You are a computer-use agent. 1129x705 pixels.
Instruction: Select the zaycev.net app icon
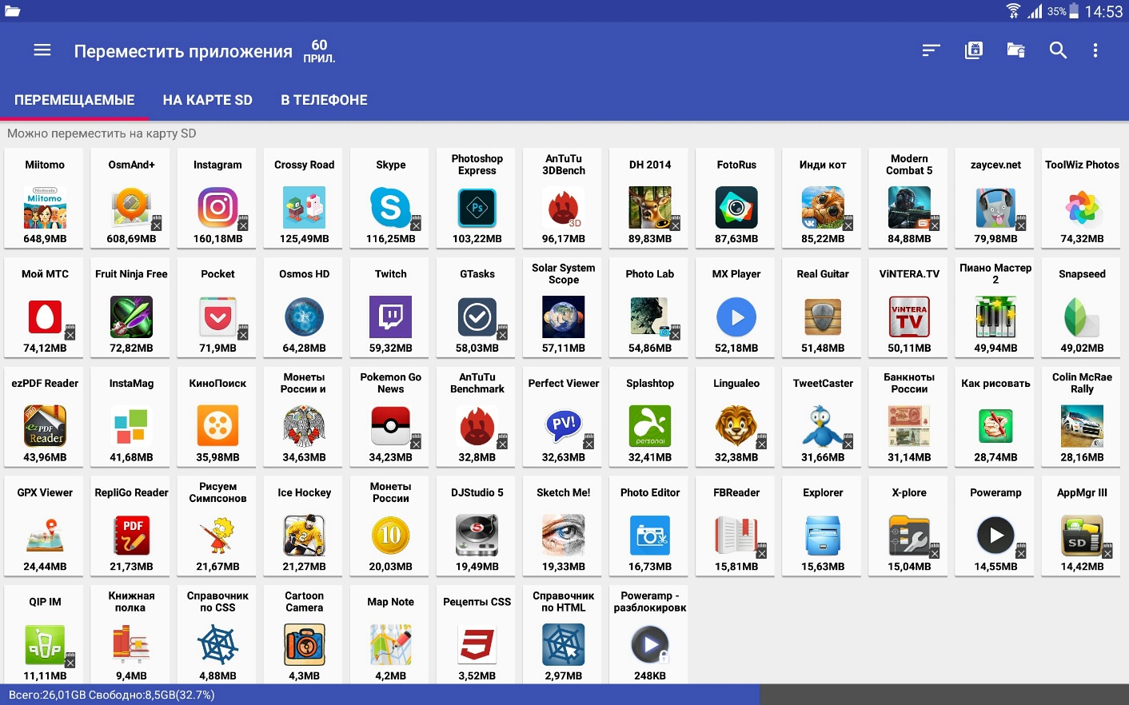click(995, 208)
